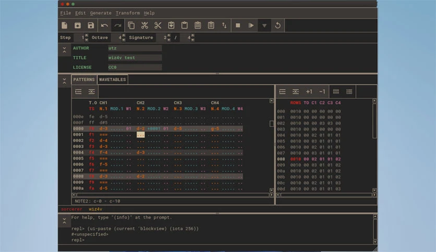Click the TITLE field containing wiz4v test

tap(135, 58)
